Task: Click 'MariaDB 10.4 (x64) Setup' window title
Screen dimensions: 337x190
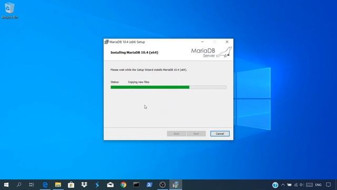Action: (127, 42)
